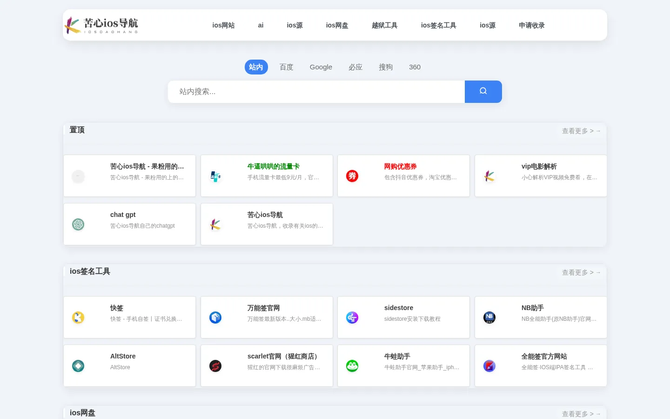Click description 全能签·IOS端IPA签名工具

click(x=557, y=367)
